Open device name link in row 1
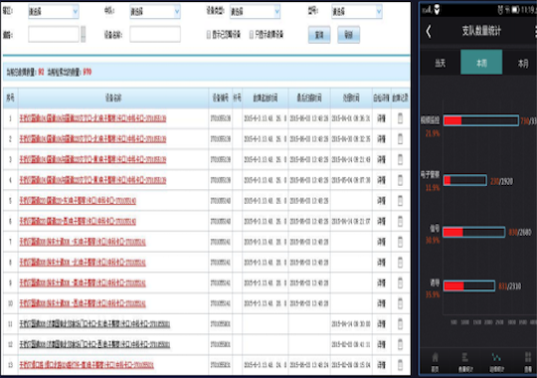This screenshot has height=378, width=537. pos(92,118)
